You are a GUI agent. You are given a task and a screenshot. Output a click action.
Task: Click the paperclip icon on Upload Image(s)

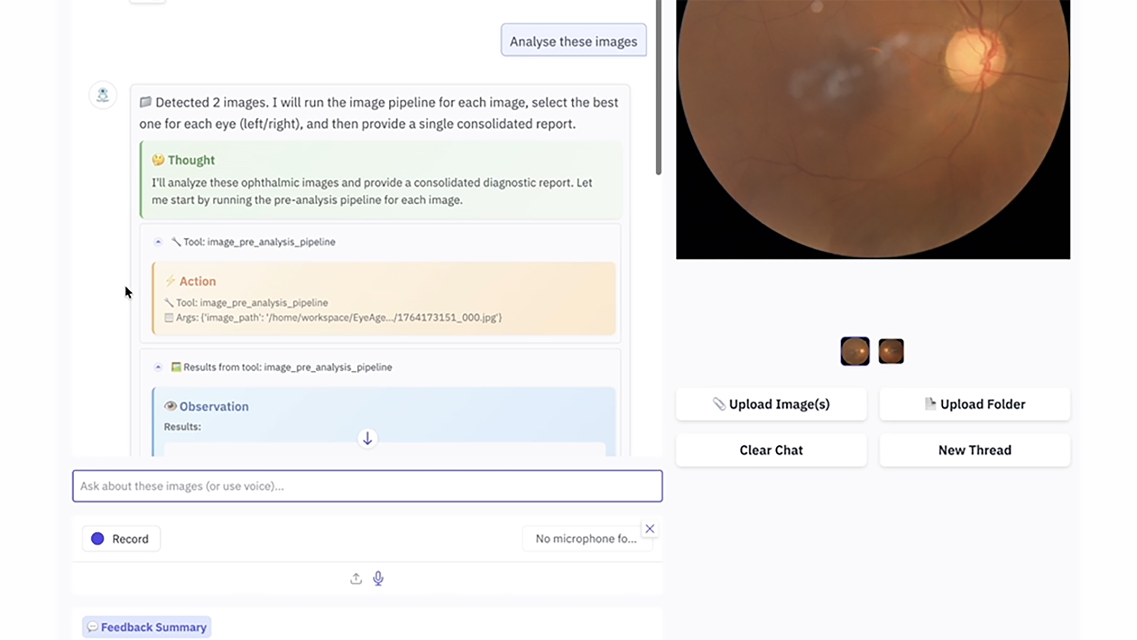pyautogui.click(x=720, y=404)
